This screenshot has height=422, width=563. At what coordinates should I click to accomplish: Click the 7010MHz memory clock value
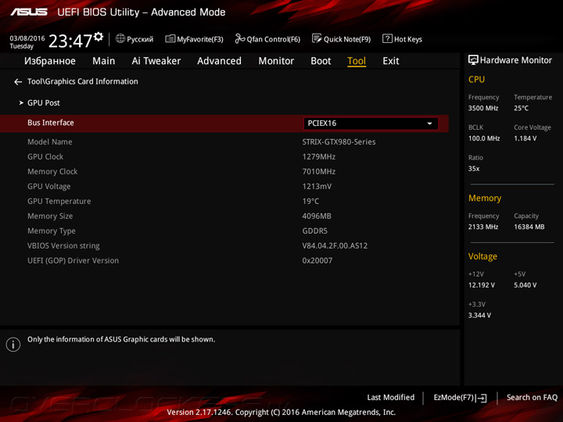point(318,172)
